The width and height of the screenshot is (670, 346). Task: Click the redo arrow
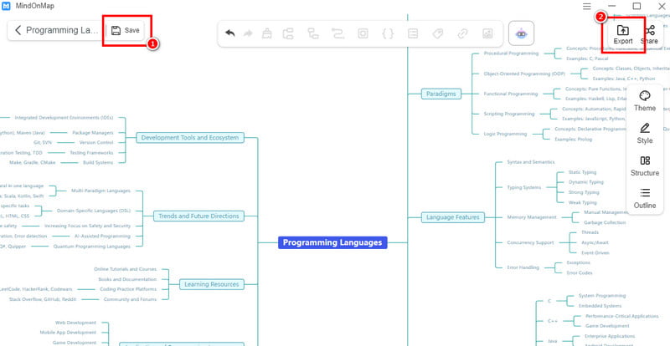click(248, 33)
